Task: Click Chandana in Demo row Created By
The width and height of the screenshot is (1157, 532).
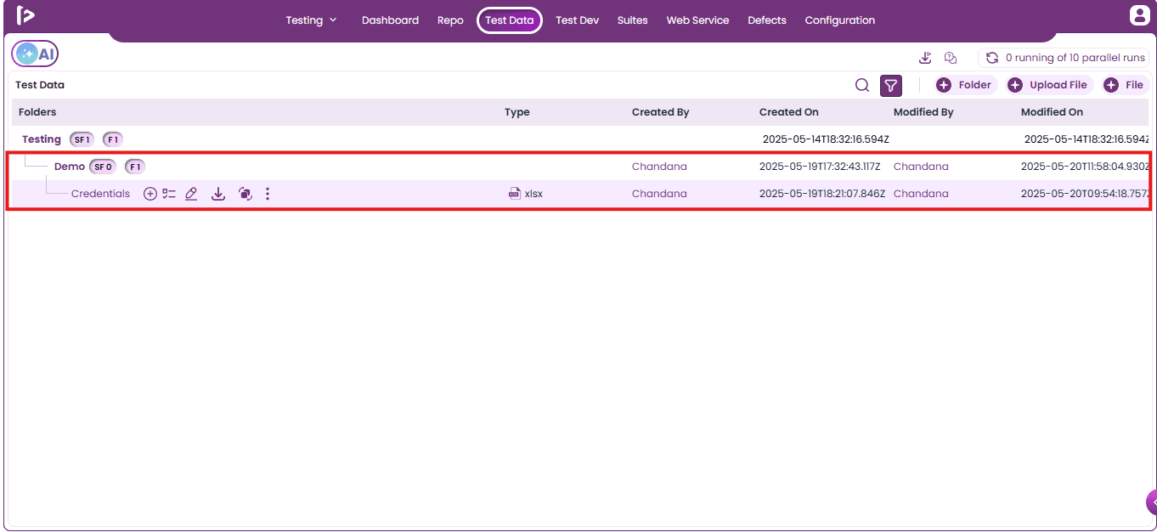Action: click(x=659, y=167)
